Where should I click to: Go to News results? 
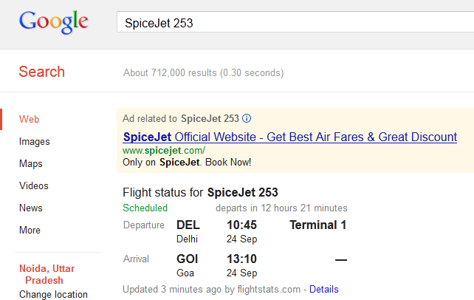click(x=31, y=208)
